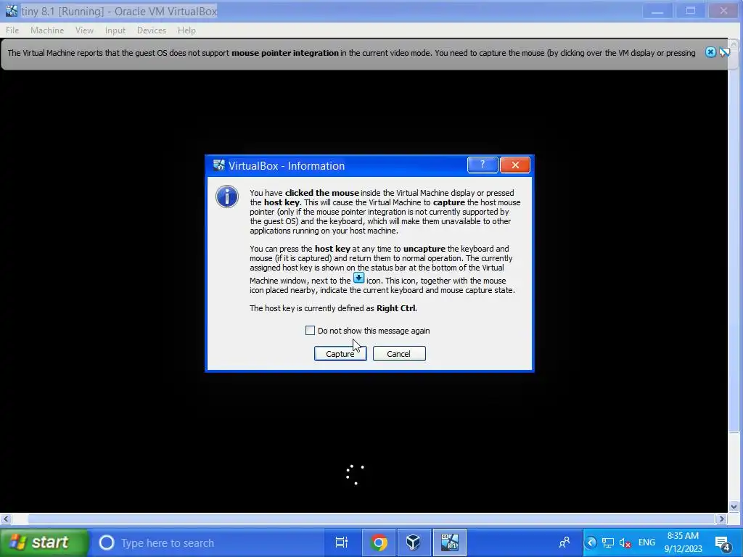Viewport: 743px width, 557px height.
Task: Click the VirtualBox window title bar icon
Action: (x=11, y=11)
